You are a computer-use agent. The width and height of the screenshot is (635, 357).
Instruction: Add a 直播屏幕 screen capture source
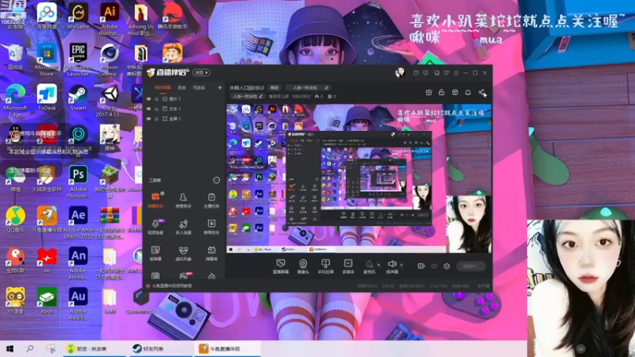[281, 267]
